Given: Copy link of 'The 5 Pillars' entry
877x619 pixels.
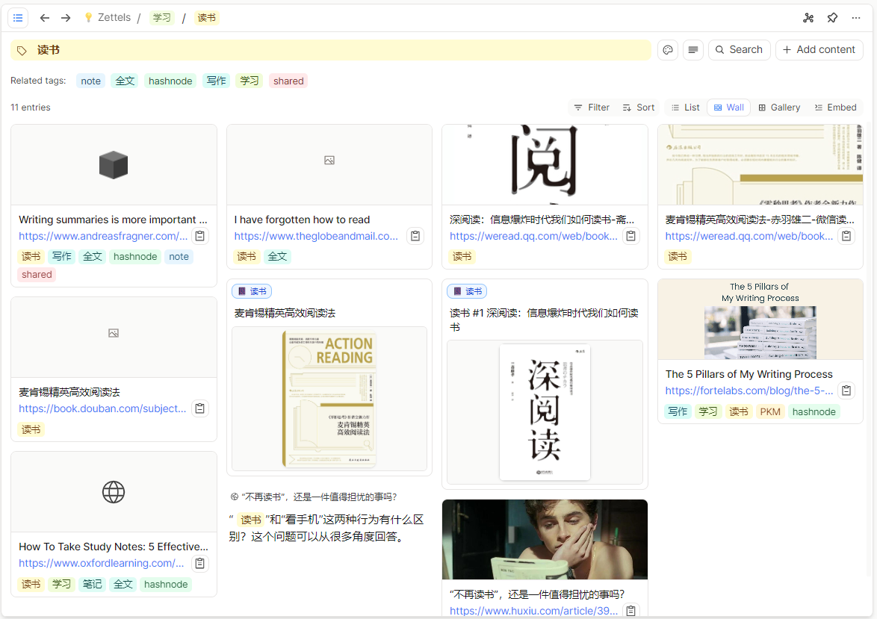Looking at the screenshot, I should [x=846, y=391].
